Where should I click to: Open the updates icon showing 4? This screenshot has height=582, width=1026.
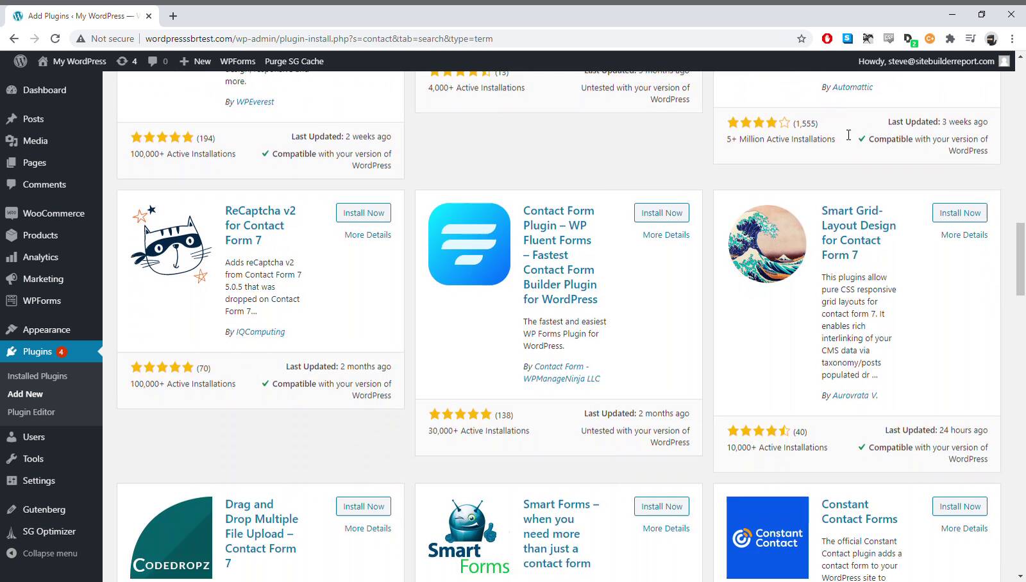[x=126, y=62]
